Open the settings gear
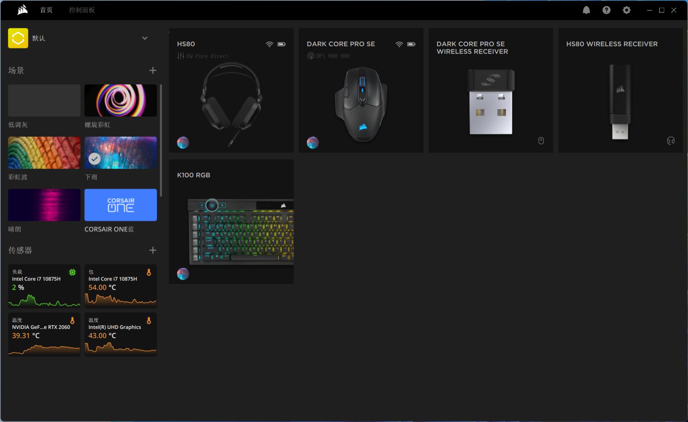This screenshot has height=422, width=688. [x=626, y=10]
